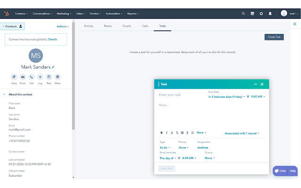Click the Email icon under Mark Sanders

[23, 77]
